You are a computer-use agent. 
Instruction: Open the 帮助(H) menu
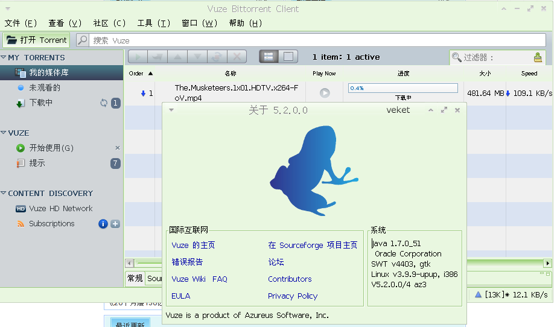pos(246,23)
